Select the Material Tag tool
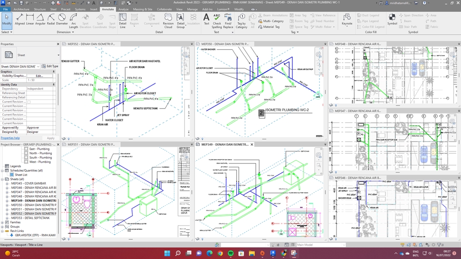 pyautogui.click(x=269, y=27)
